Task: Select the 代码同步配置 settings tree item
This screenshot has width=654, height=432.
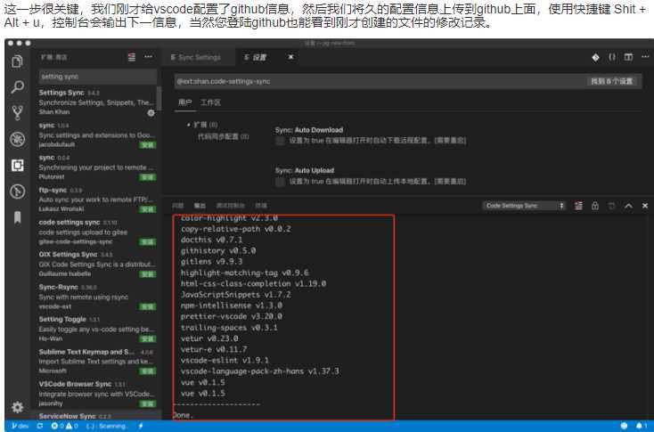Action: (x=223, y=136)
